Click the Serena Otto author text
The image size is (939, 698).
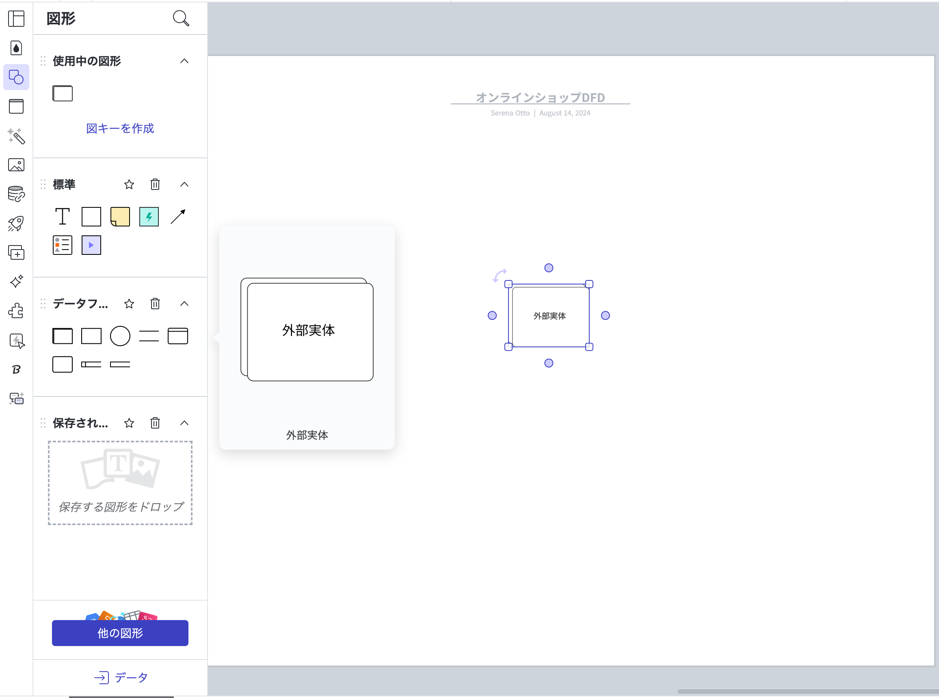pos(510,113)
